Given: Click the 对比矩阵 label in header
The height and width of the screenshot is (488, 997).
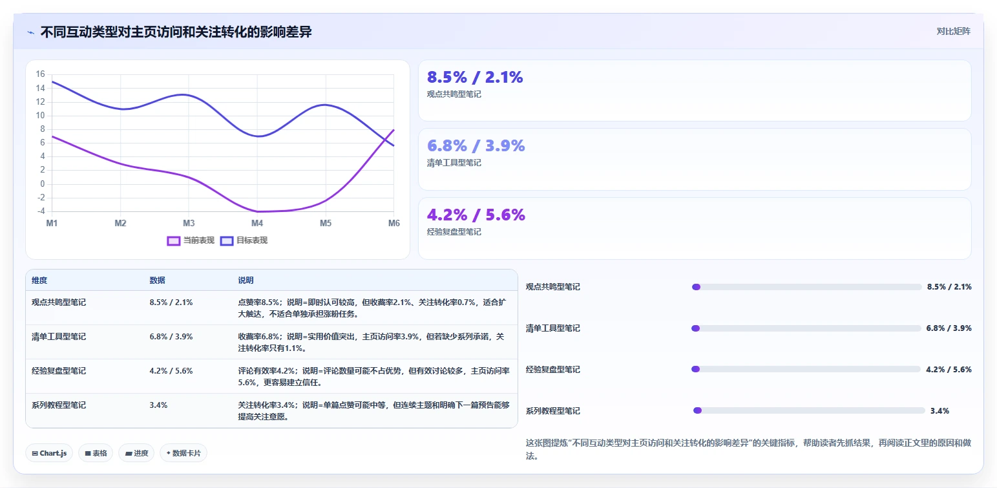Looking at the screenshot, I should point(953,31).
